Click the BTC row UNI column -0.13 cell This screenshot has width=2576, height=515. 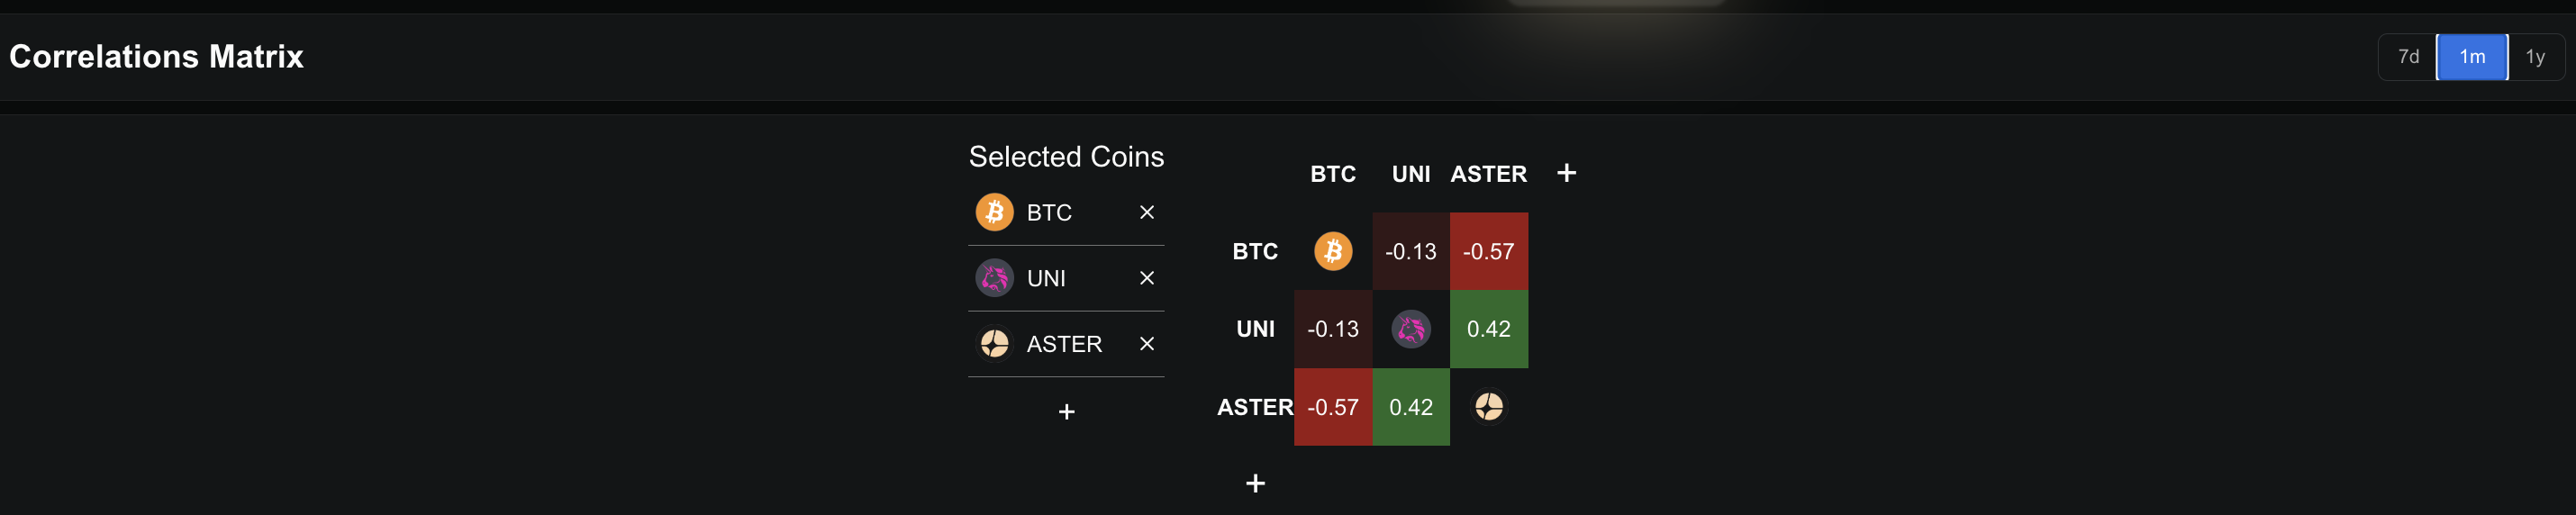(1410, 251)
